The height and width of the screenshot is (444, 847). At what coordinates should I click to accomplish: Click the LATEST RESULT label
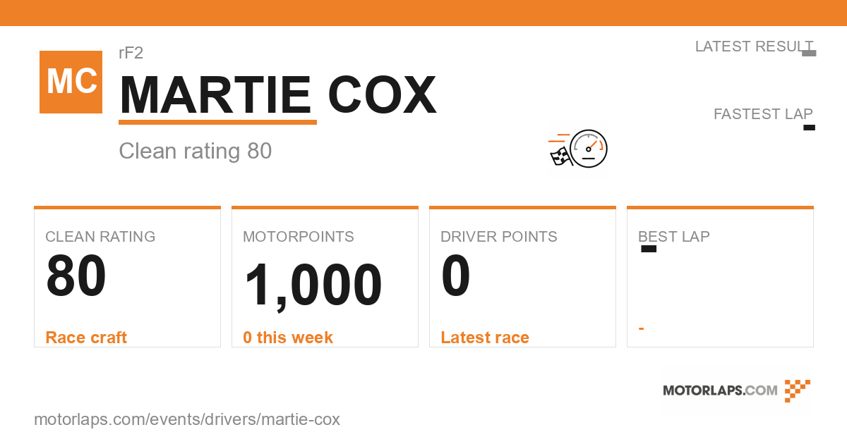coord(754,47)
